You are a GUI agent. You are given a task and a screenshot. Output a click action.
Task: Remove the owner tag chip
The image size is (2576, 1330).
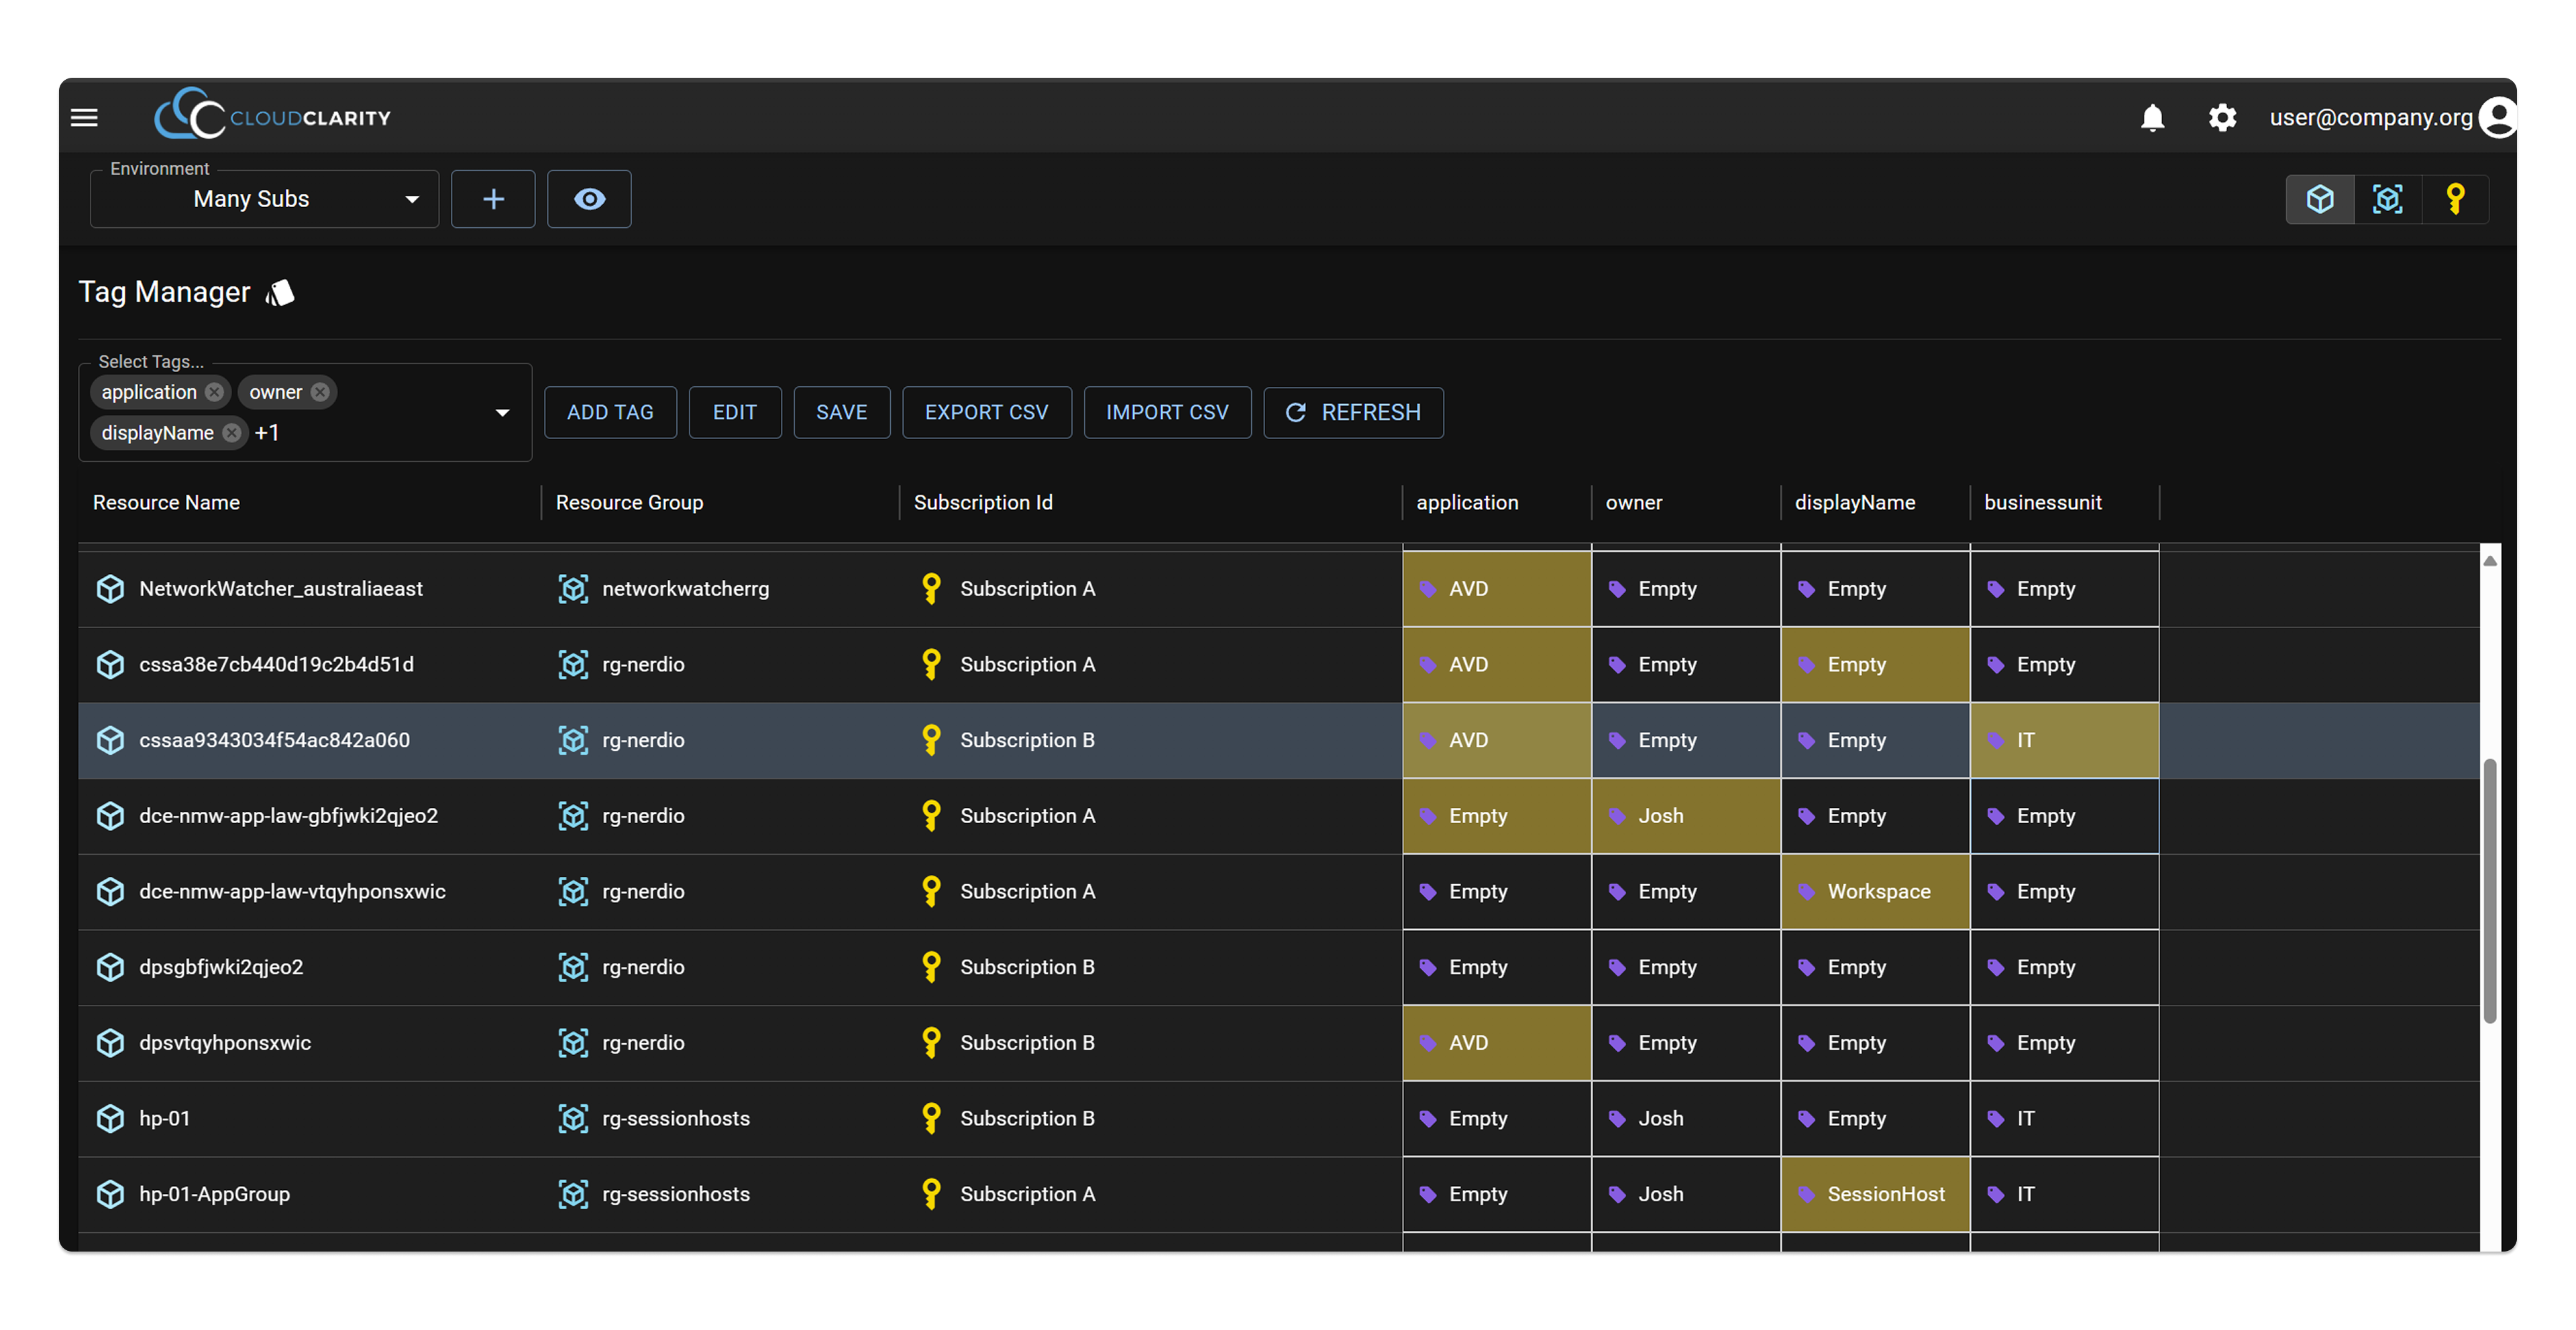[x=320, y=391]
